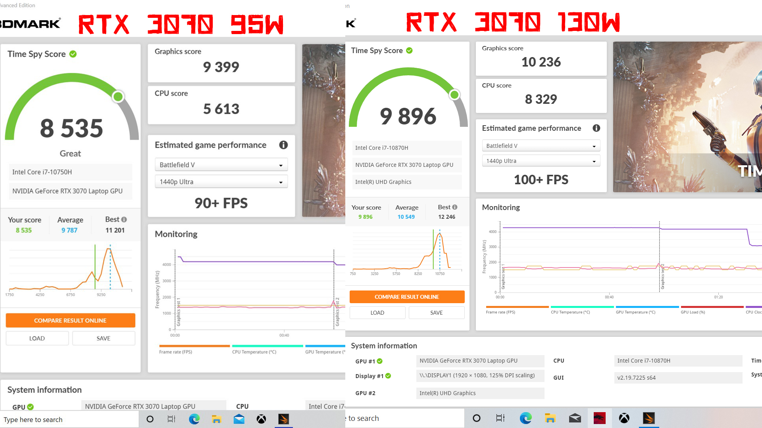Open Task View in right taskbar
The width and height of the screenshot is (762, 428).
(500, 418)
